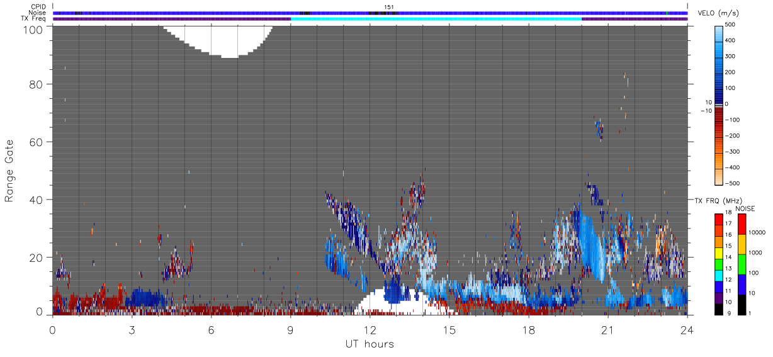Click the Range Gate axis label '60'
Viewport: 773px width, 357px height.
35,142
